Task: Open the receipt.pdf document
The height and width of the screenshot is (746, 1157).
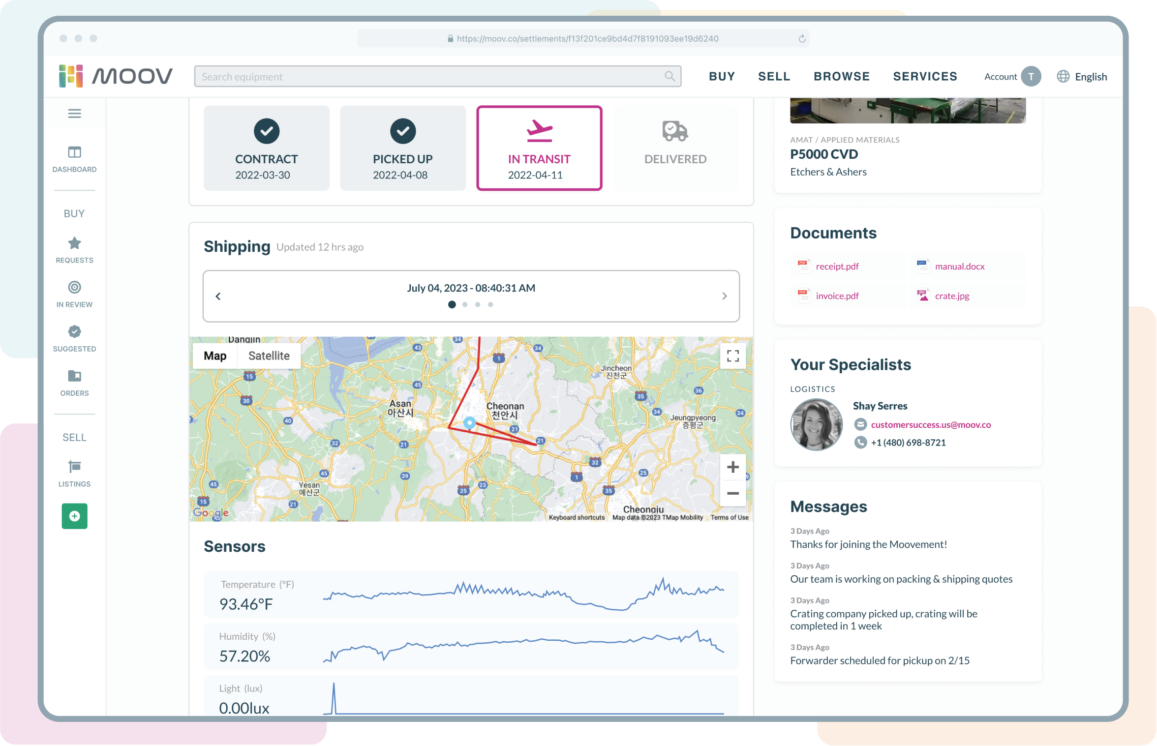Action: (x=836, y=266)
